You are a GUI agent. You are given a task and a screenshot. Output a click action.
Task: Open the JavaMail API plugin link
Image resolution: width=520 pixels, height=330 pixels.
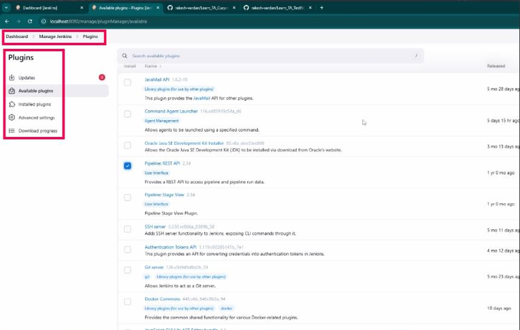click(157, 80)
